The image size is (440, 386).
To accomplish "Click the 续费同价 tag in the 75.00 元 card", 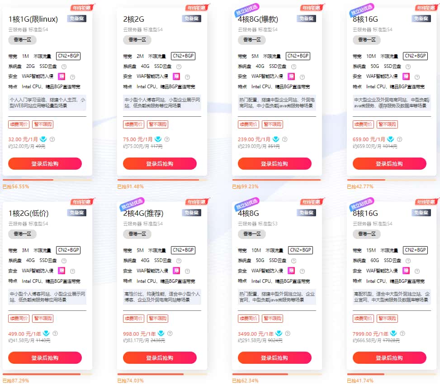I will tap(133, 124).
